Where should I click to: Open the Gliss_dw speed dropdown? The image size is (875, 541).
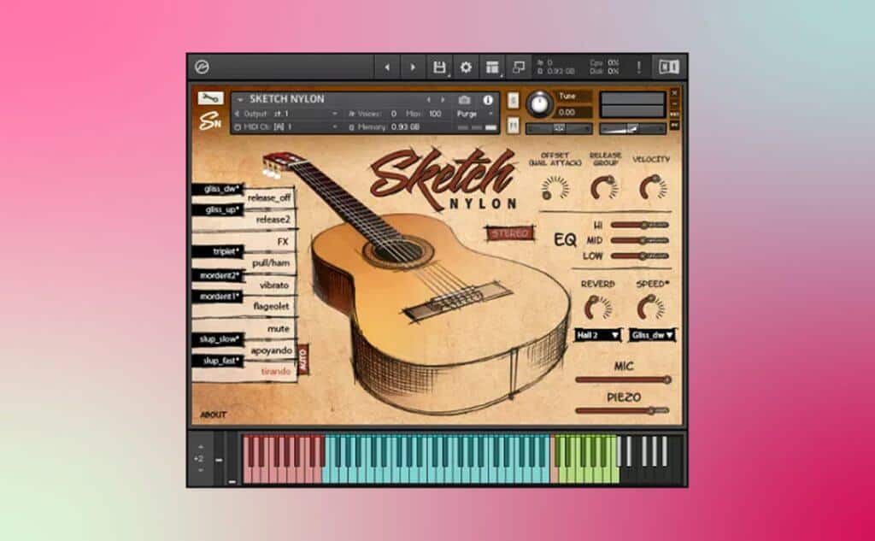point(654,336)
